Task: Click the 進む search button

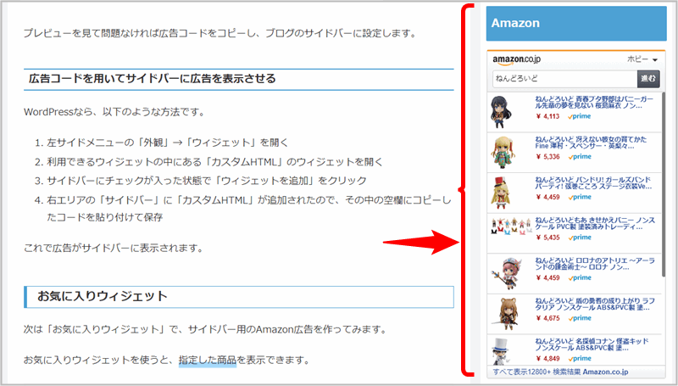Action: point(648,79)
